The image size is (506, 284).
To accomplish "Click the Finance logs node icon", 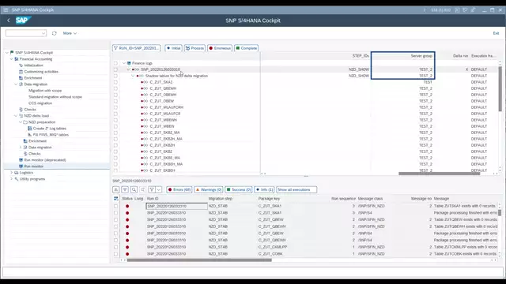I will (x=129, y=63).
